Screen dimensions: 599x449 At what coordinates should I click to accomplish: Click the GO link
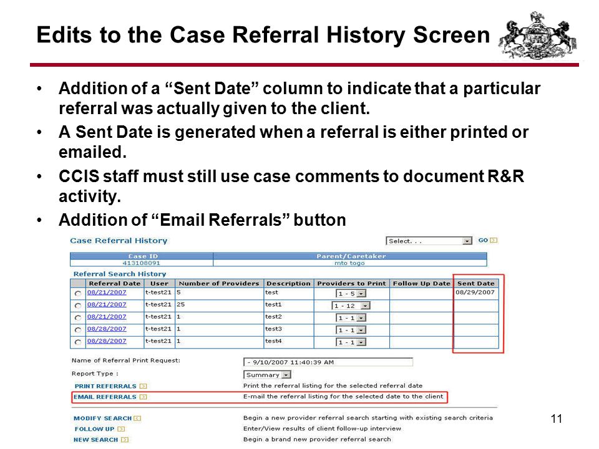[x=483, y=240]
